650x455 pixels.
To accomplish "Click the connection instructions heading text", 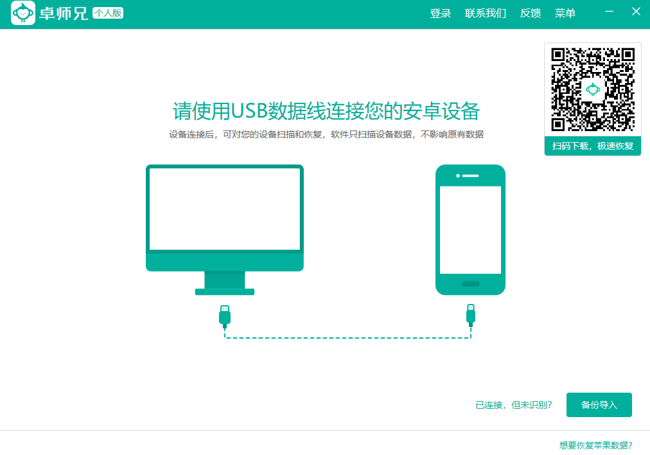I will click(324, 111).
